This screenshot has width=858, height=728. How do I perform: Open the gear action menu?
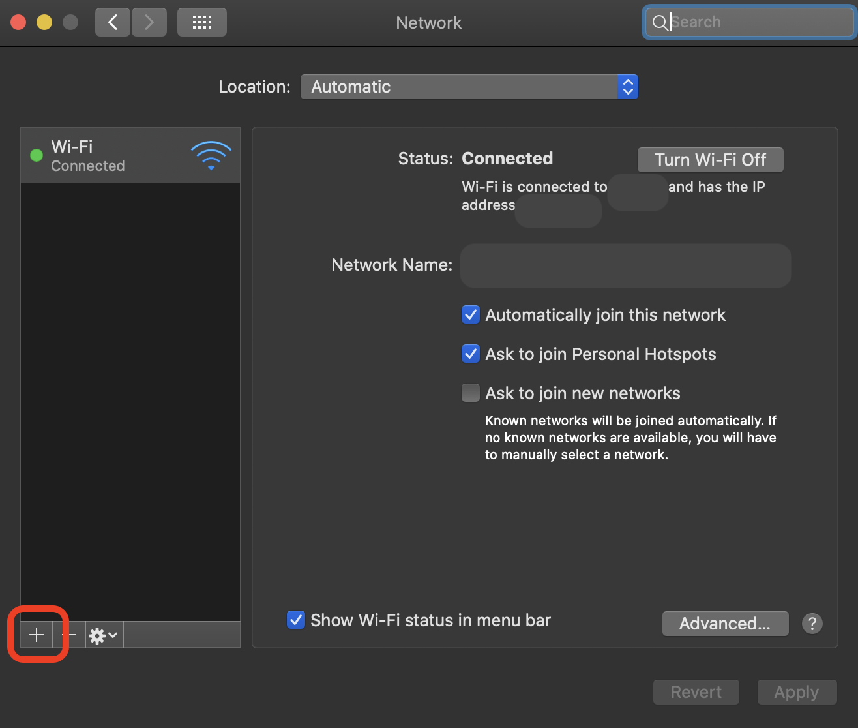pyautogui.click(x=102, y=634)
